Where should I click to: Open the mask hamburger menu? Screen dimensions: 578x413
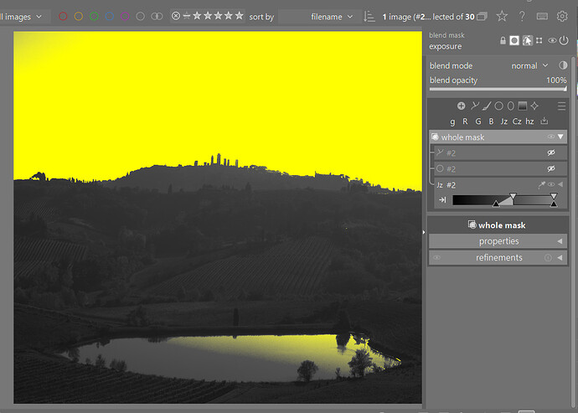(561, 106)
